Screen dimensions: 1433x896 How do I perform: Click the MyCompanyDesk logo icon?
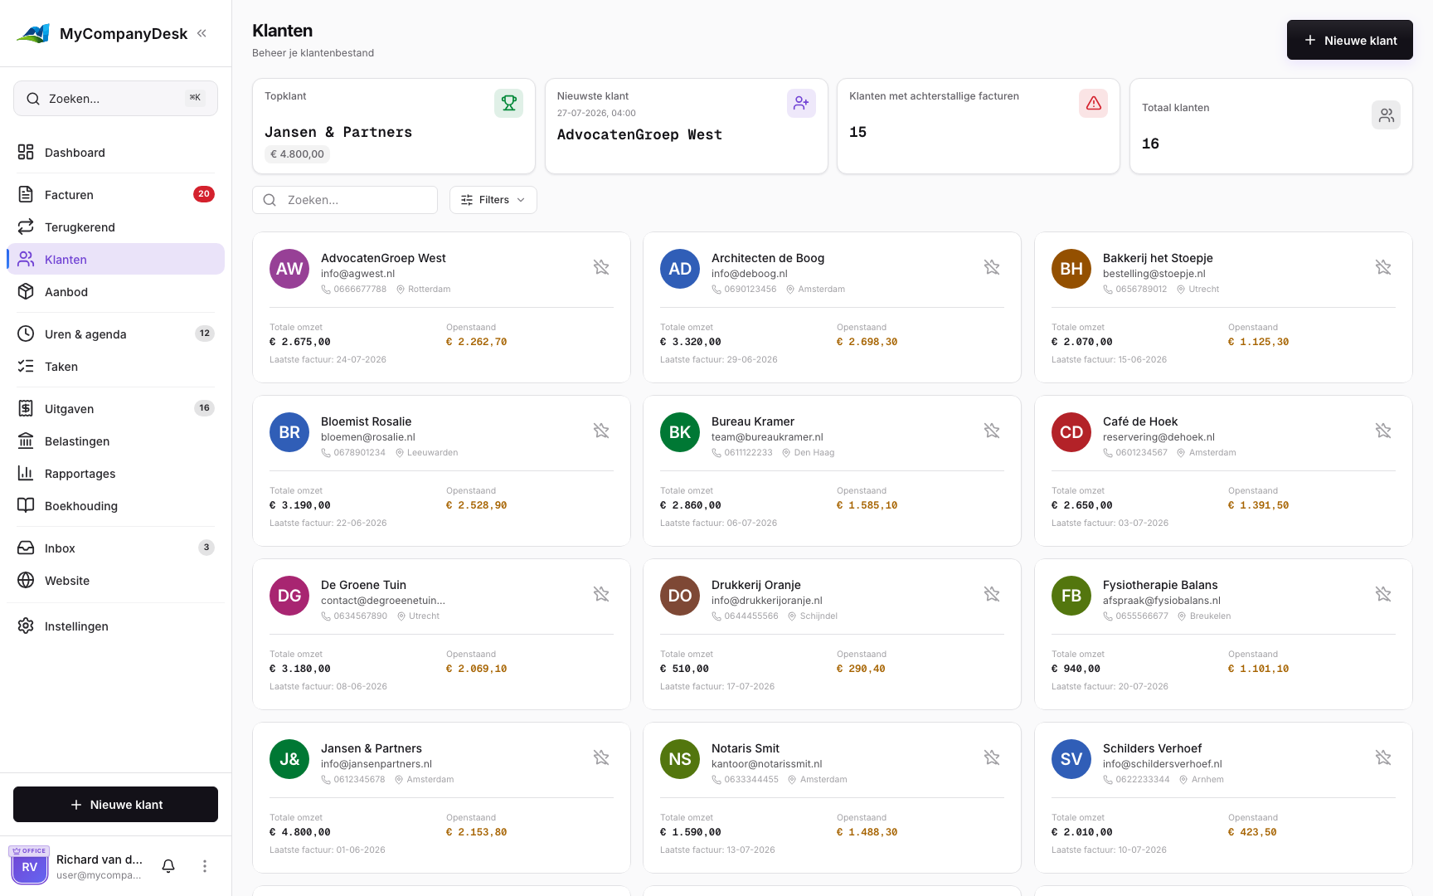[33, 33]
